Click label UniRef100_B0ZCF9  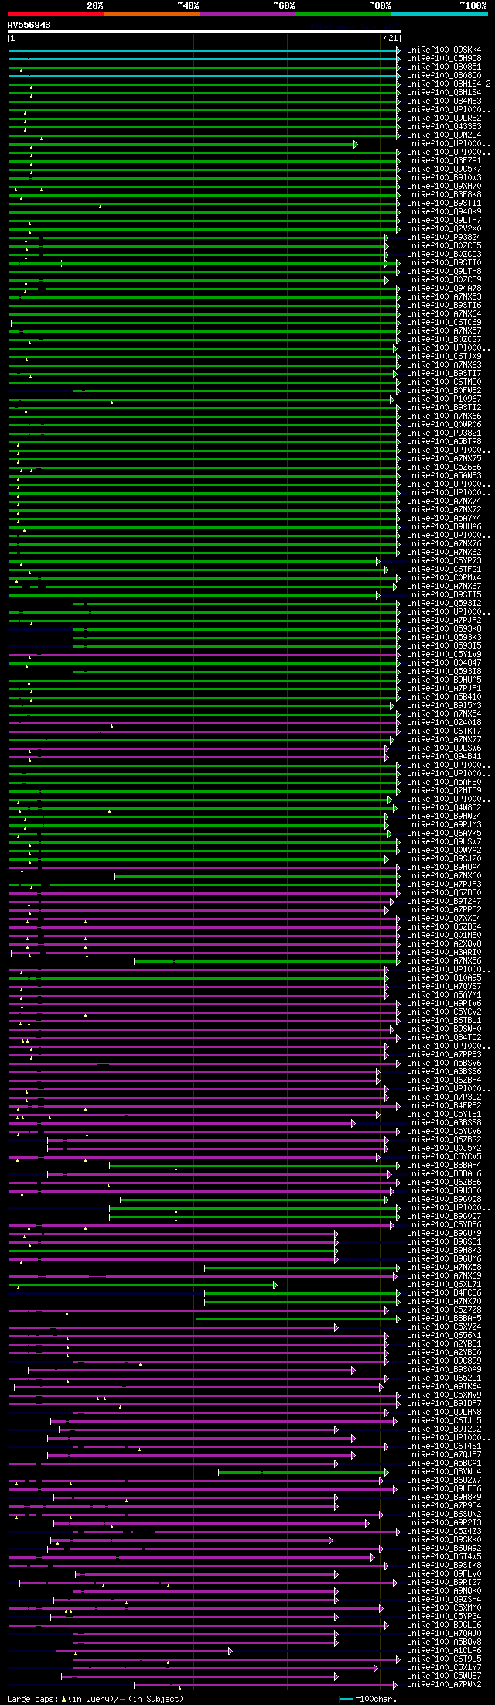(444, 279)
